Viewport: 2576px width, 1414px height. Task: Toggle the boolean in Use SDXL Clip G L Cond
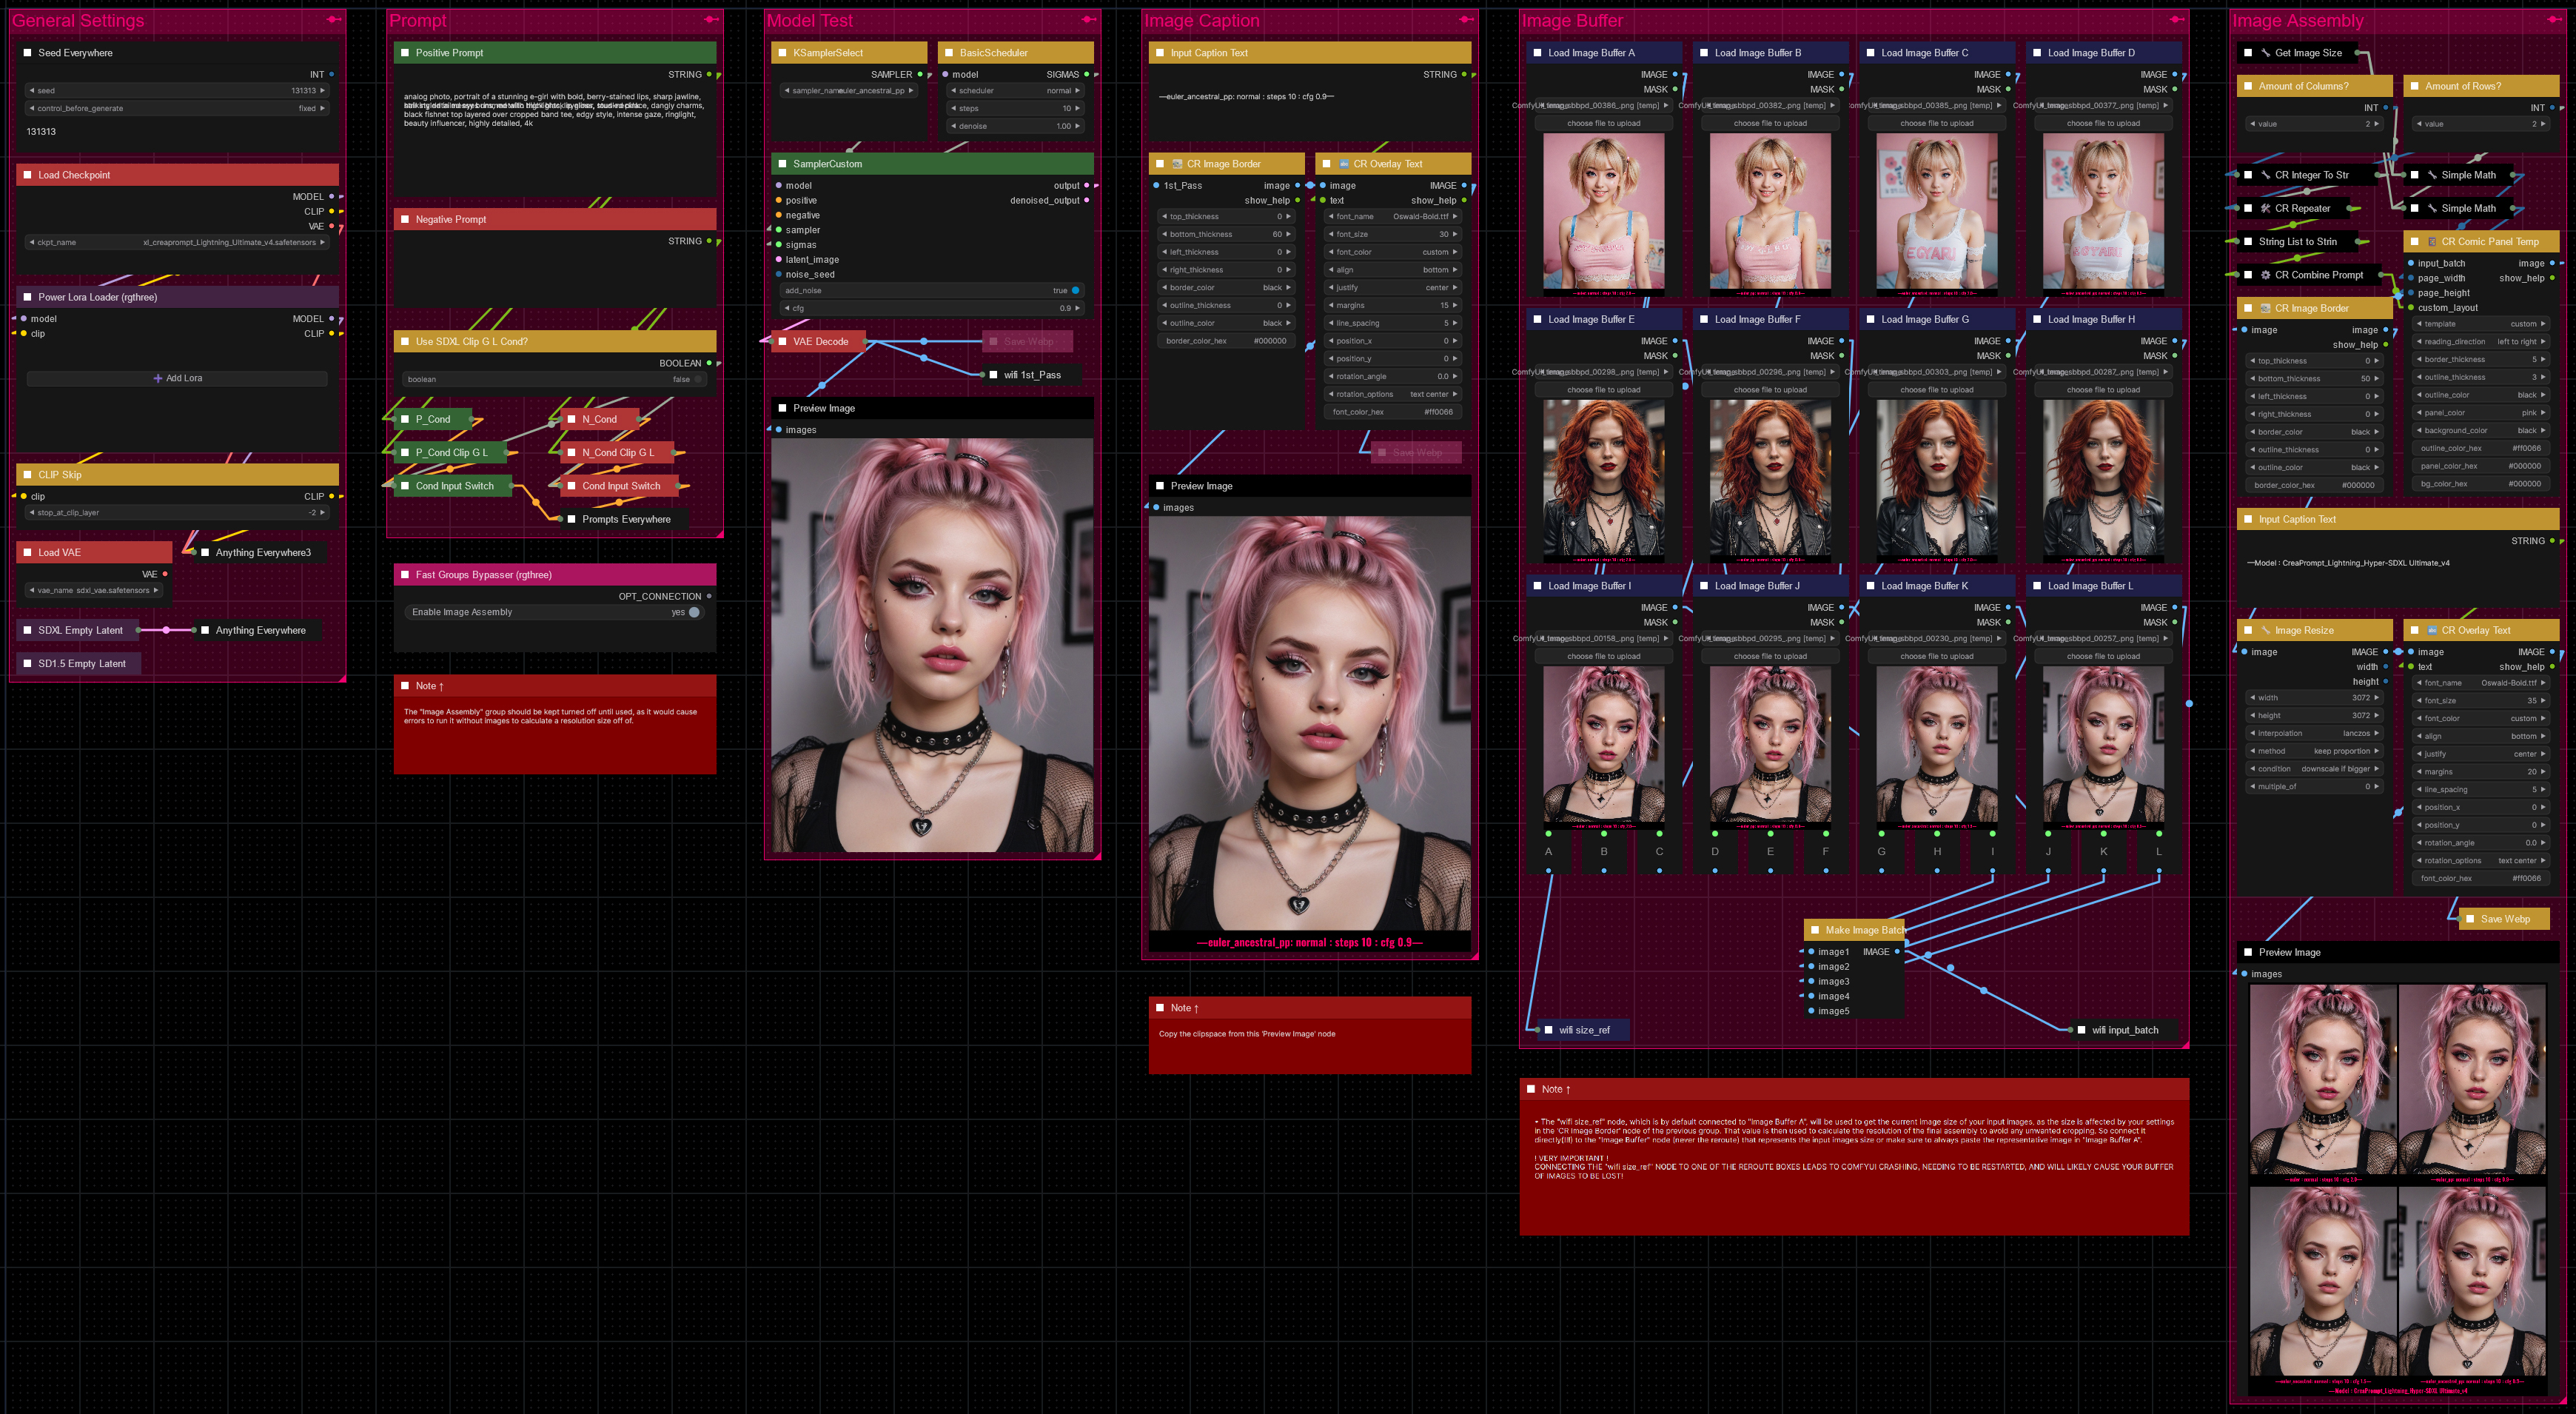point(699,379)
